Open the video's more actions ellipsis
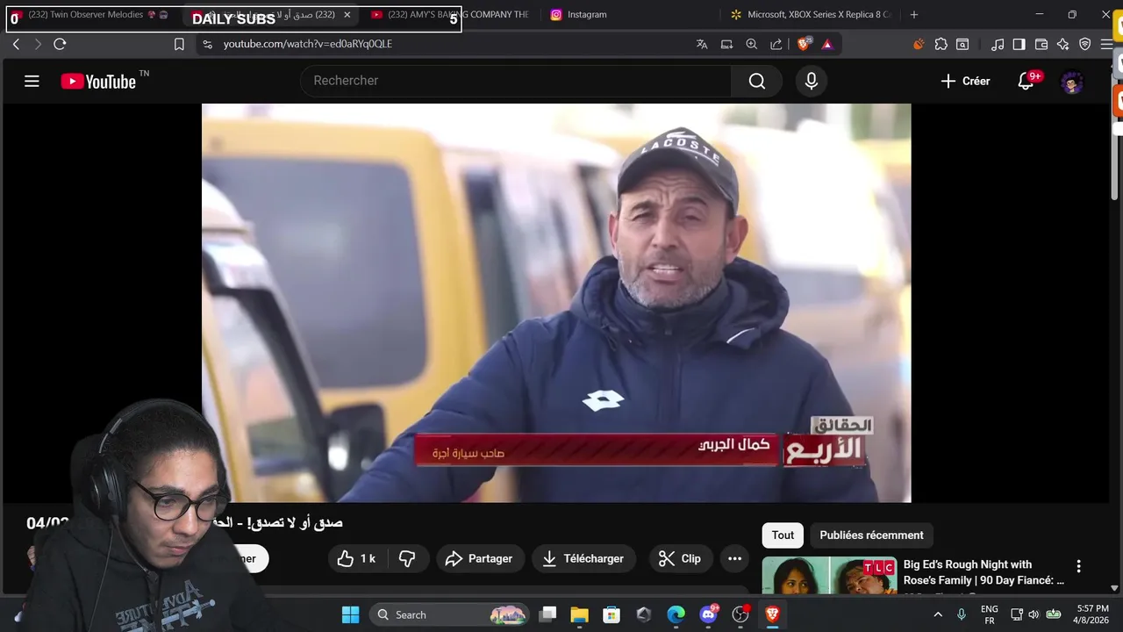This screenshot has height=632, width=1123. click(734, 558)
